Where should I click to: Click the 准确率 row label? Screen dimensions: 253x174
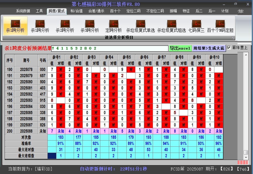pos(26,143)
